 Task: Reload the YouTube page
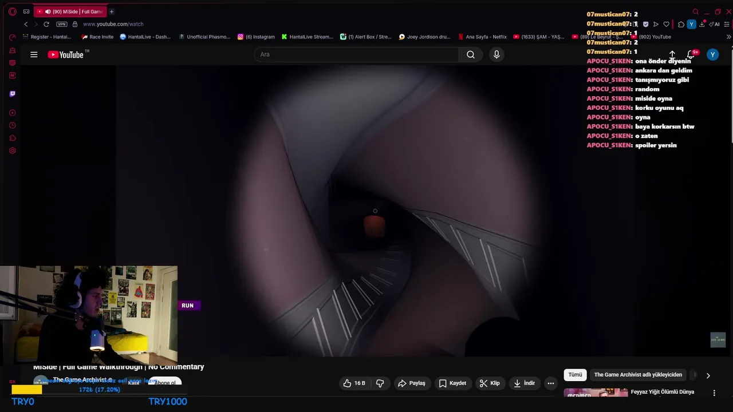[46, 24]
